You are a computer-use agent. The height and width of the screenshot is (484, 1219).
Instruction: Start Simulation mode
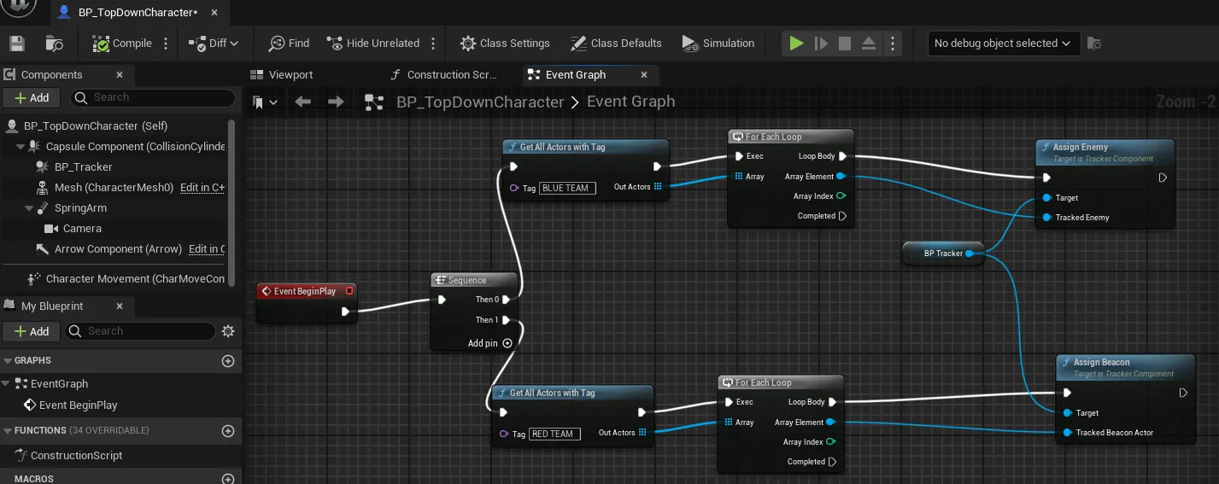click(x=718, y=44)
